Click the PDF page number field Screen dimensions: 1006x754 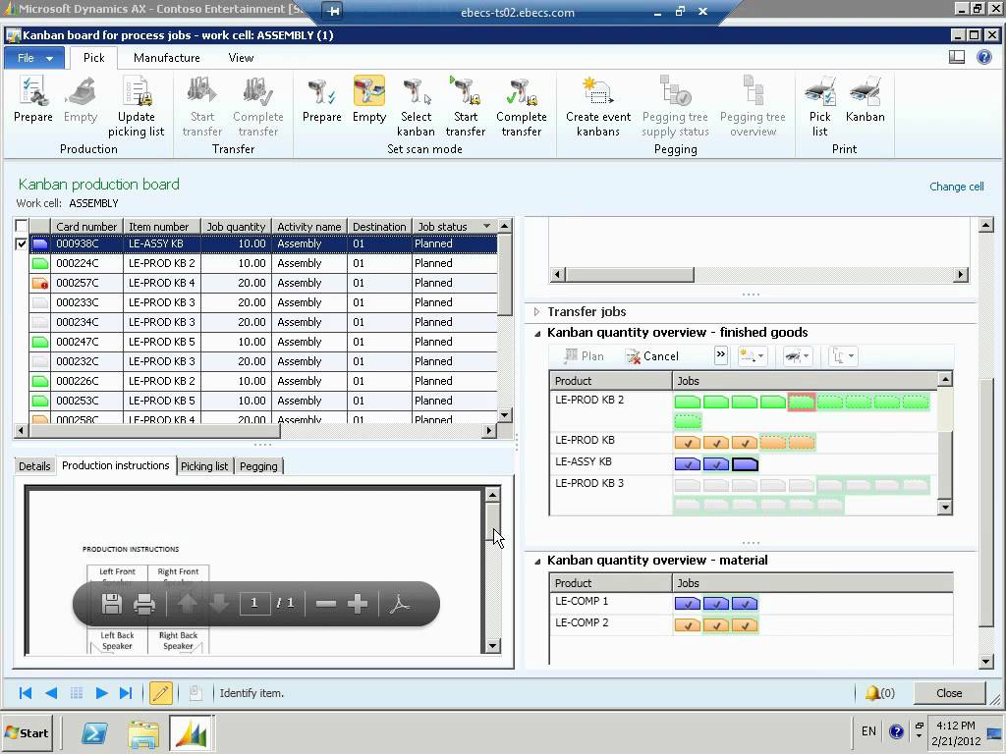pos(254,603)
